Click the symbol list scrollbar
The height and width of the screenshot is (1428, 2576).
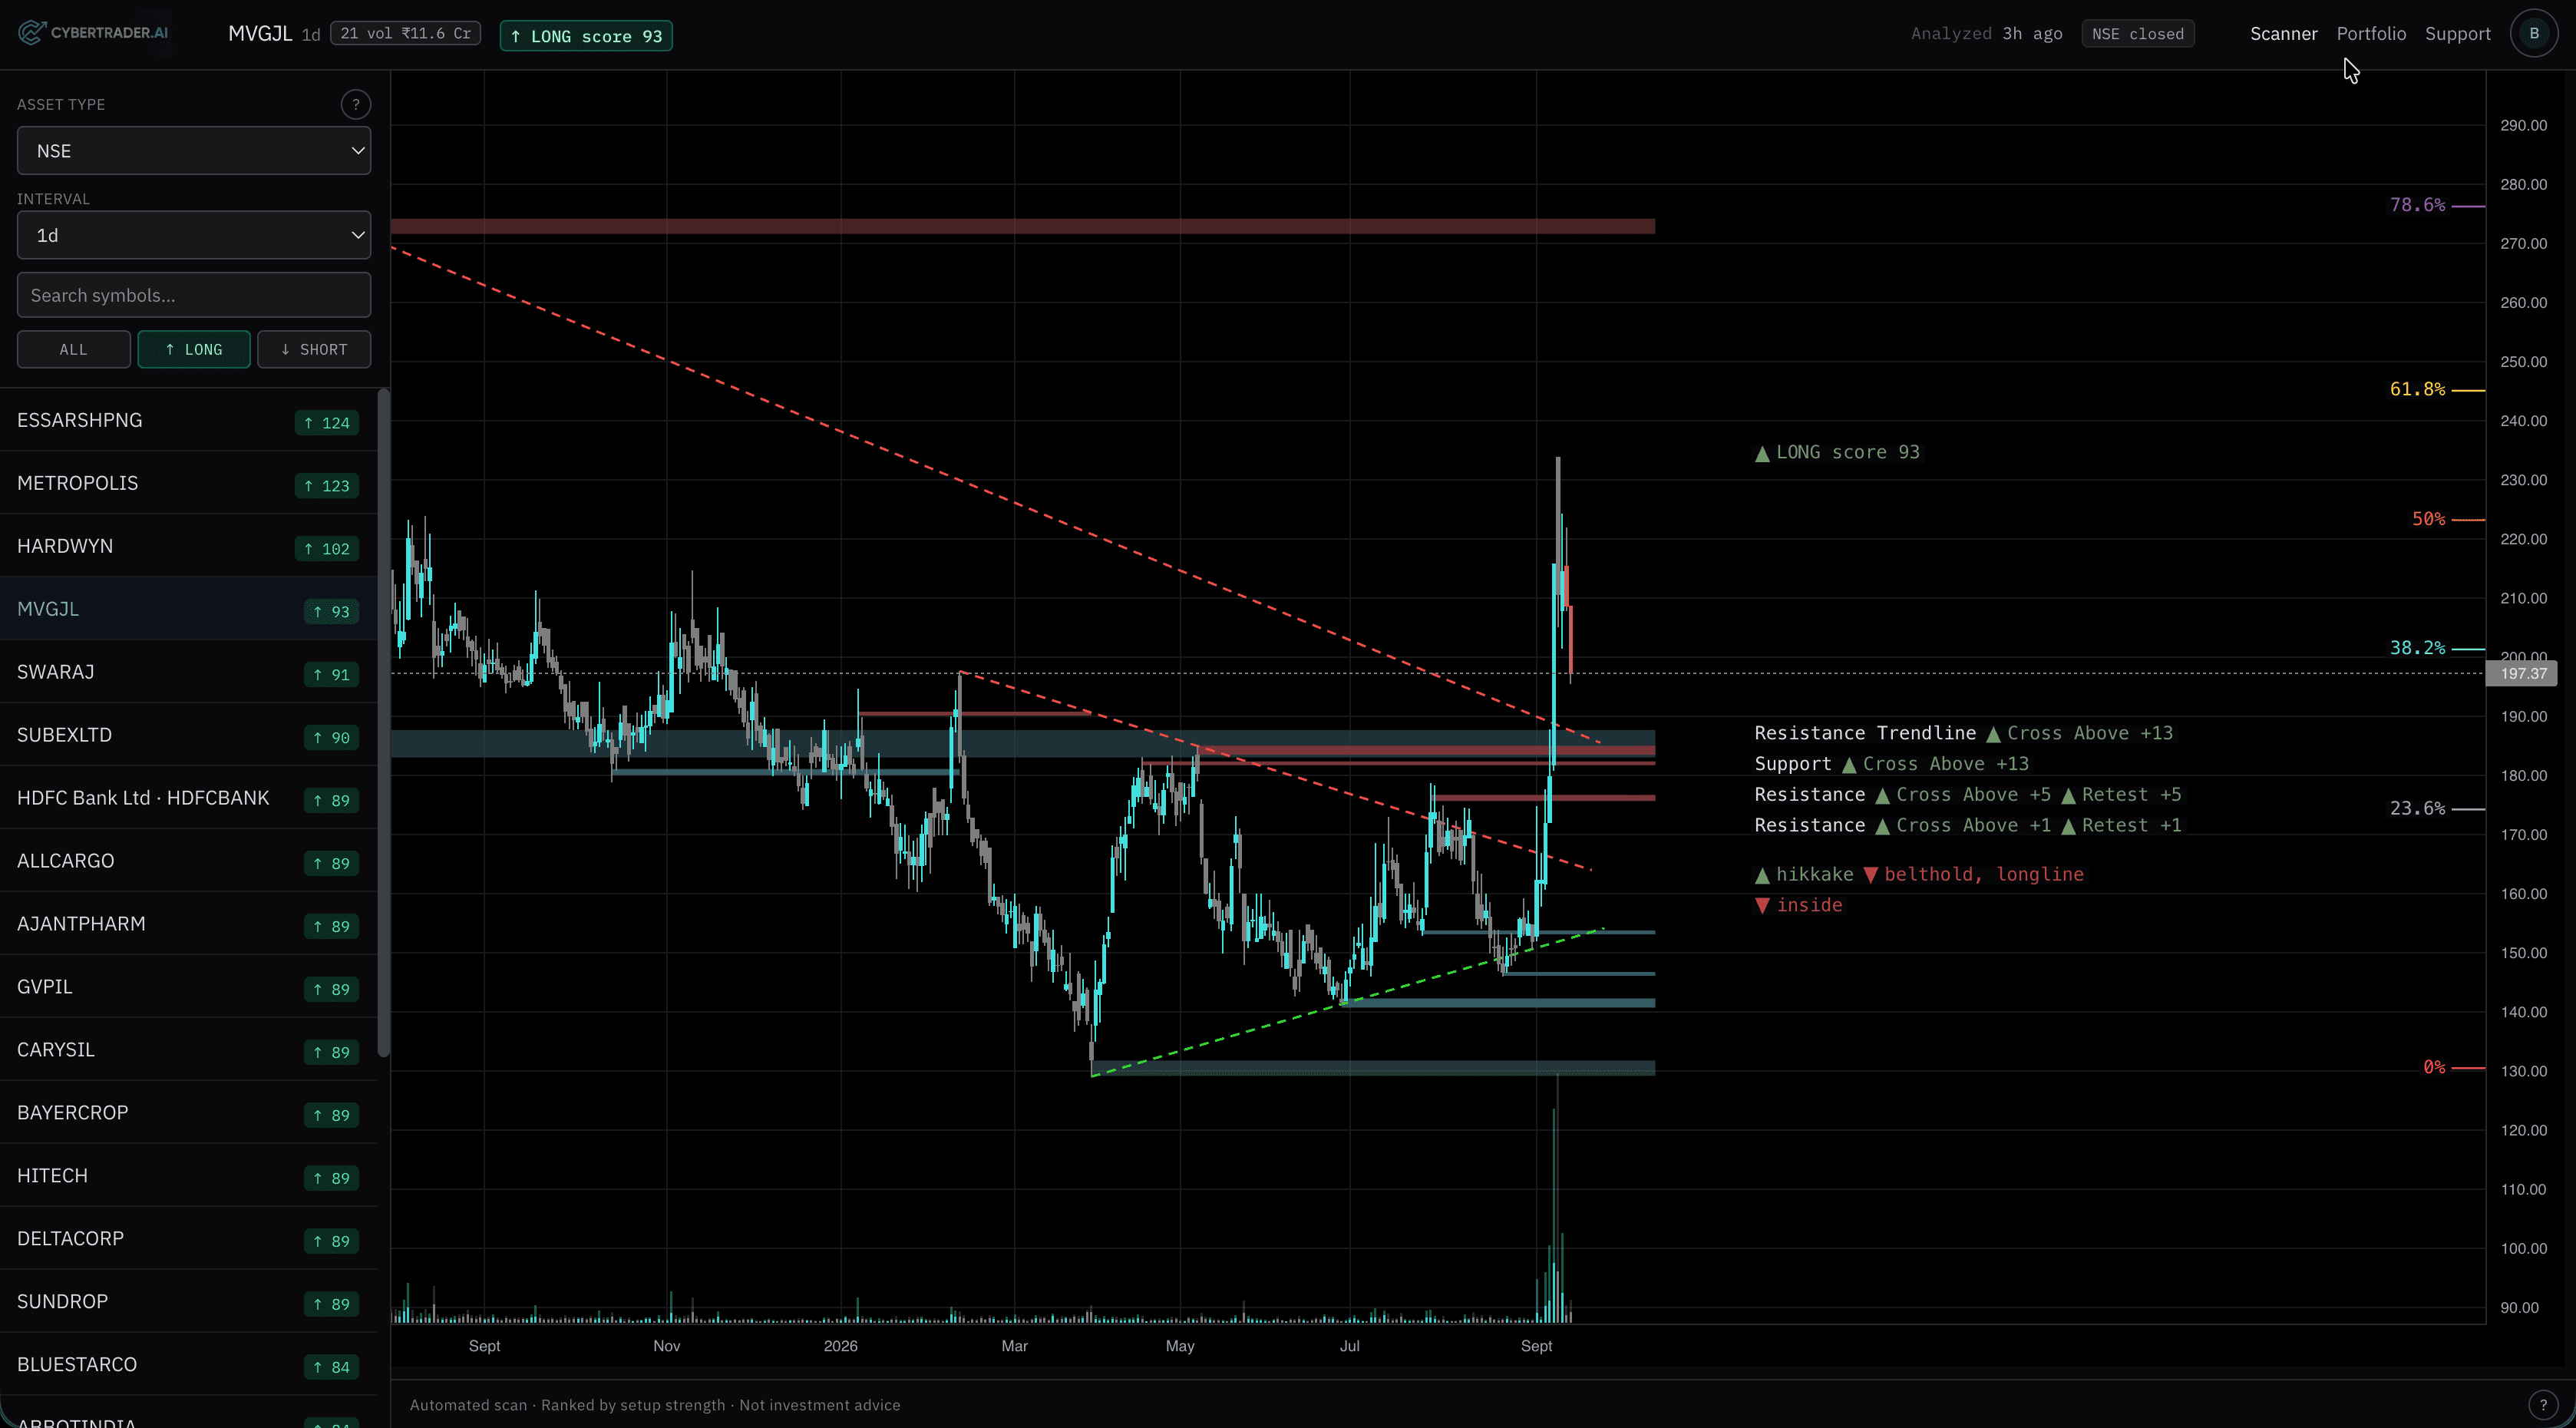pyautogui.click(x=383, y=722)
